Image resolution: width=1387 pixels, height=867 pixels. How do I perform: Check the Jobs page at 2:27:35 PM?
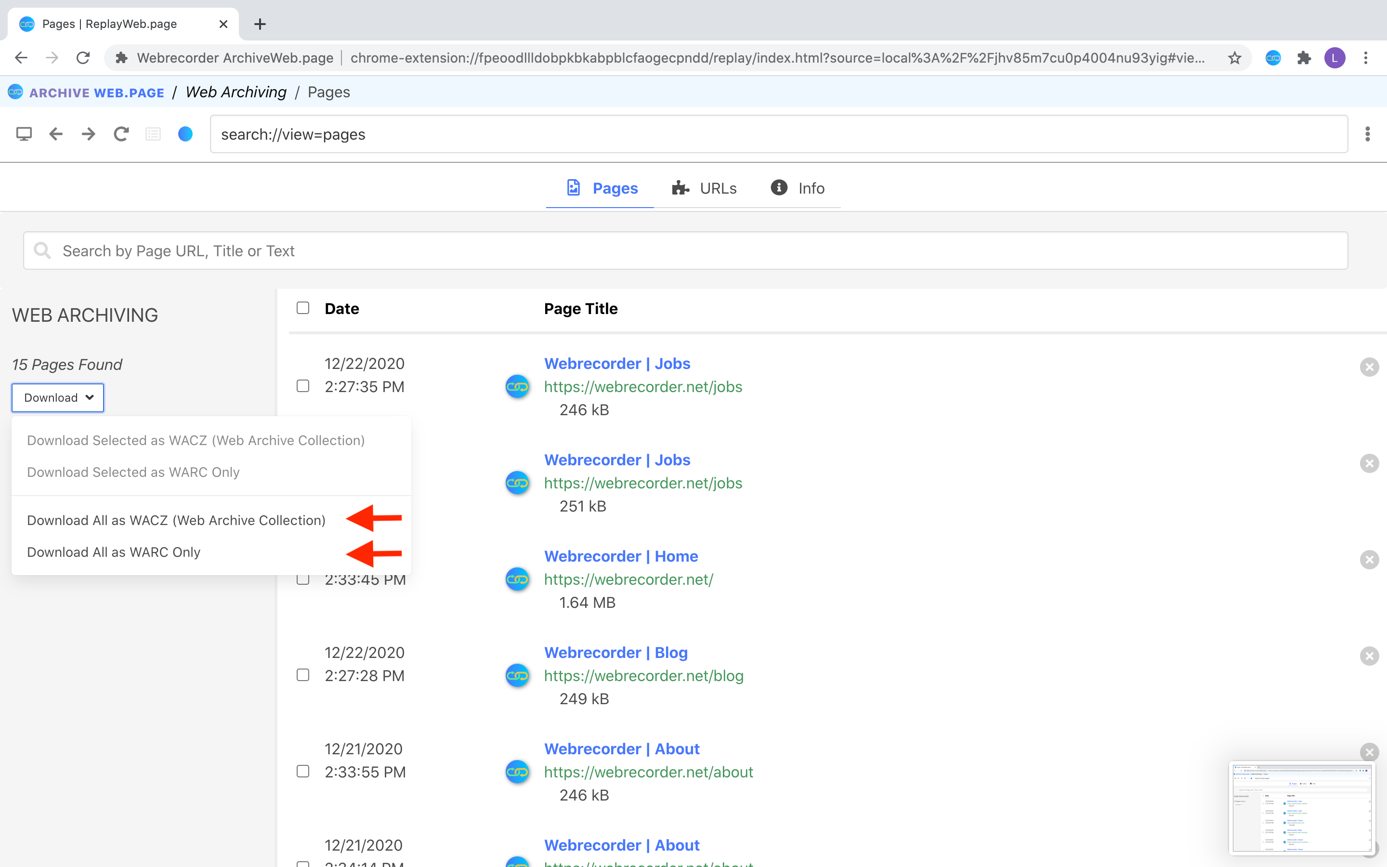point(302,386)
